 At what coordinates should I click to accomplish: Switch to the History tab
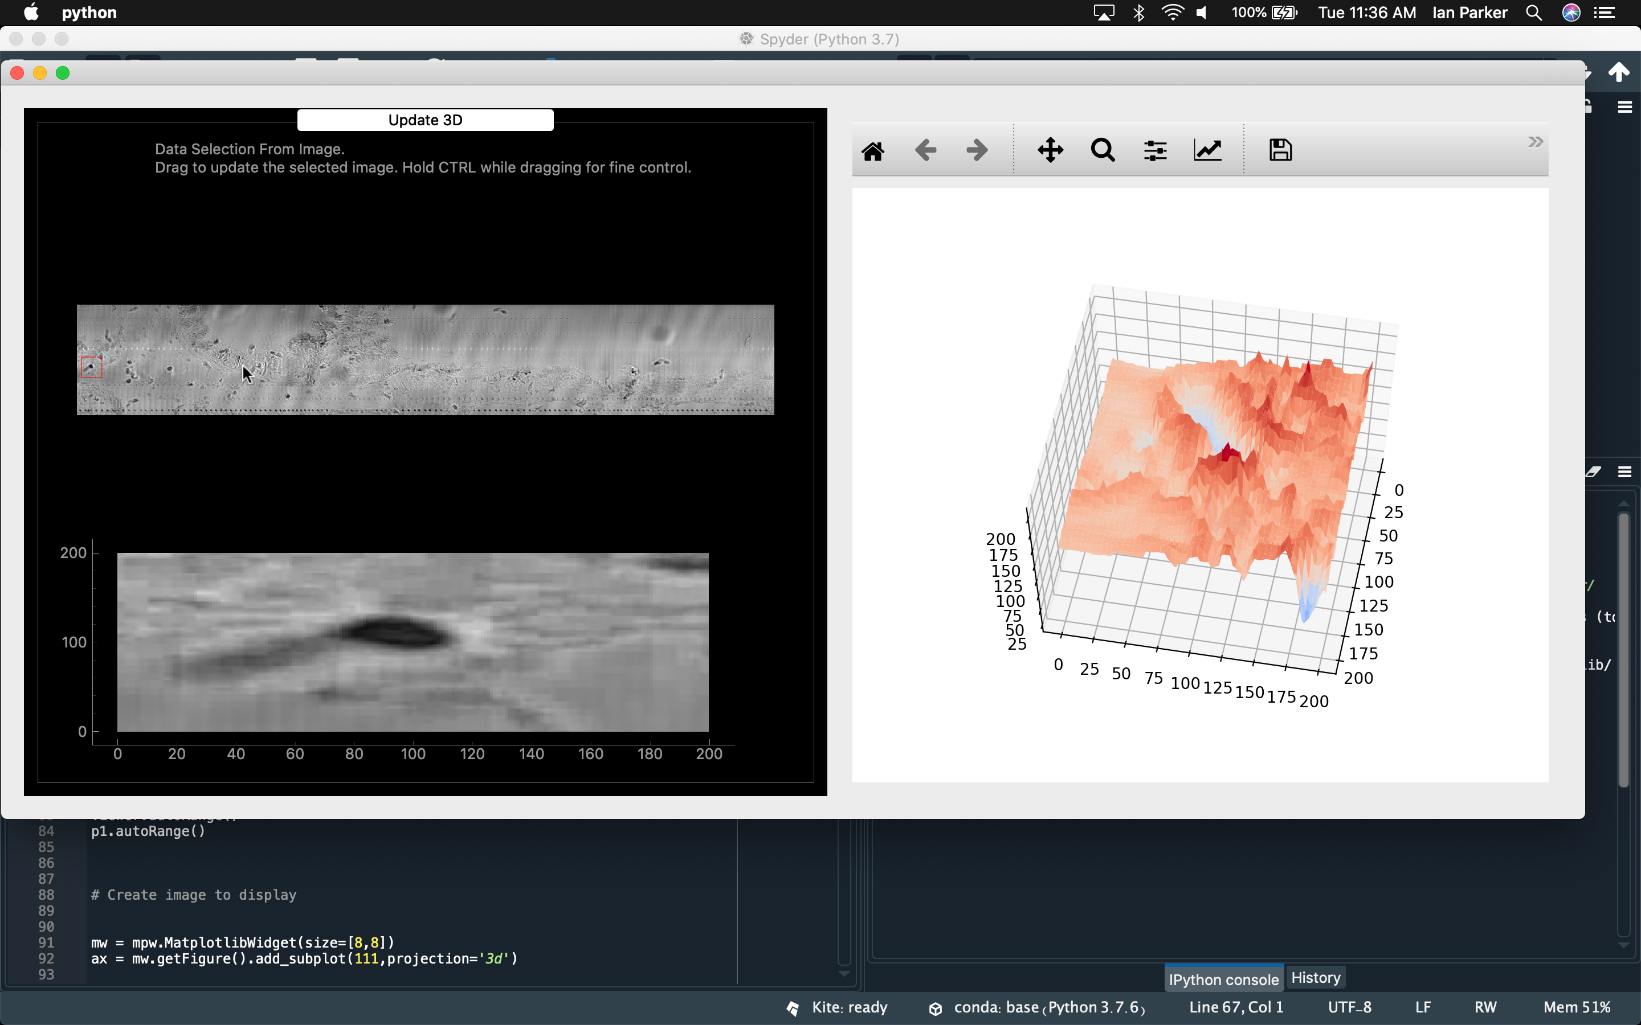coord(1316,978)
